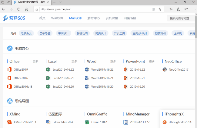
Task: Click the PowerPoint 2019v16.22 icon
Action: 126,69
